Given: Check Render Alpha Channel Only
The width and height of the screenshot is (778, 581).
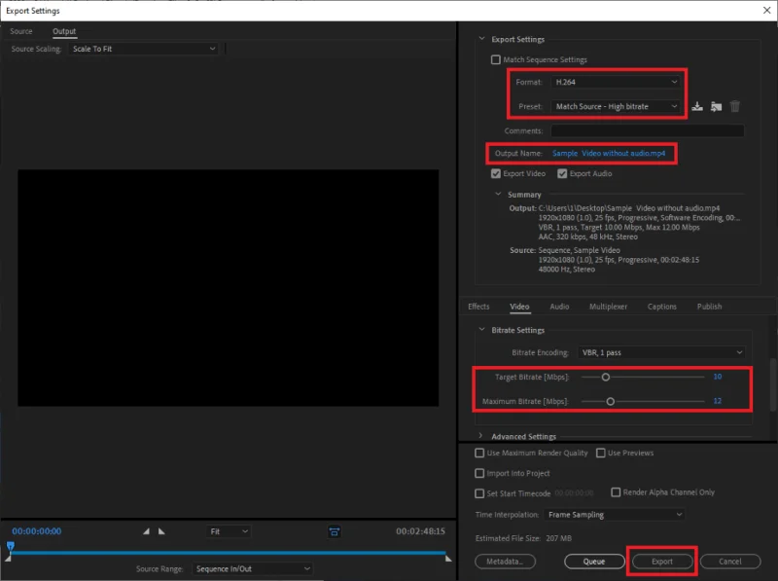Looking at the screenshot, I should click(x=616, y=492).
